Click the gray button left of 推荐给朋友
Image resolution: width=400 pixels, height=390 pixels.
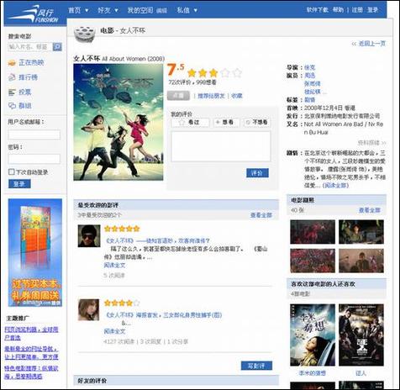[178, 96]
